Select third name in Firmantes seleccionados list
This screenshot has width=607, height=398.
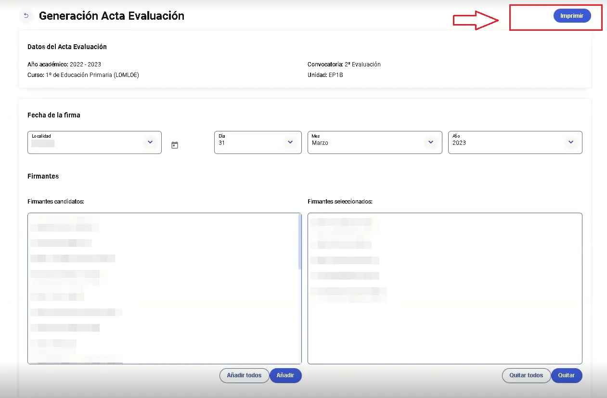point(345,260)
